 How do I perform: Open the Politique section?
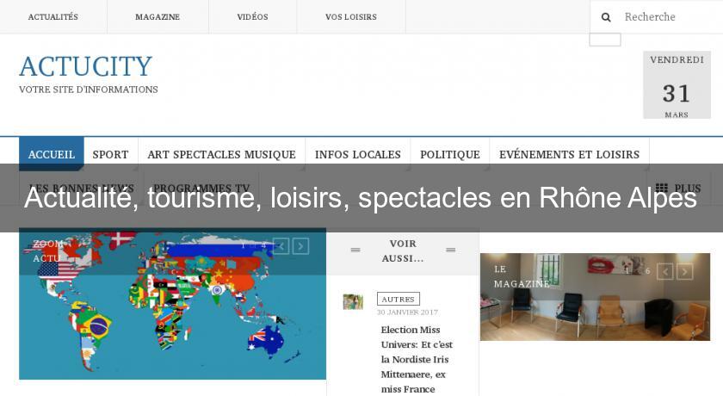coord(450,154)
